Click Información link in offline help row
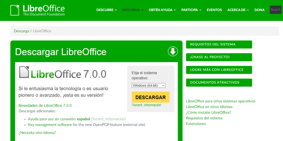The height and width of the screenshot is (141, 283). coord(115,119)
